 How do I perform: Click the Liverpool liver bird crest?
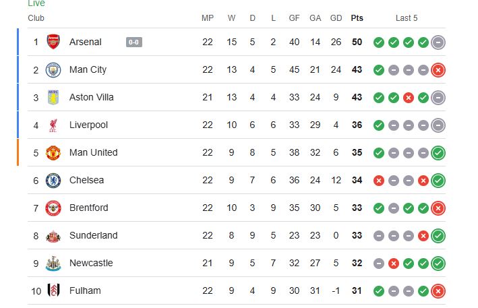click(53, 125)
